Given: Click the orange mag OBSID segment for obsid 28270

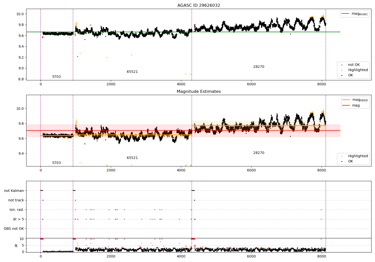Looking at the screenshot, I should point(259,126).
